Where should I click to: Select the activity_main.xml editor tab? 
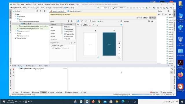(58, 11)
